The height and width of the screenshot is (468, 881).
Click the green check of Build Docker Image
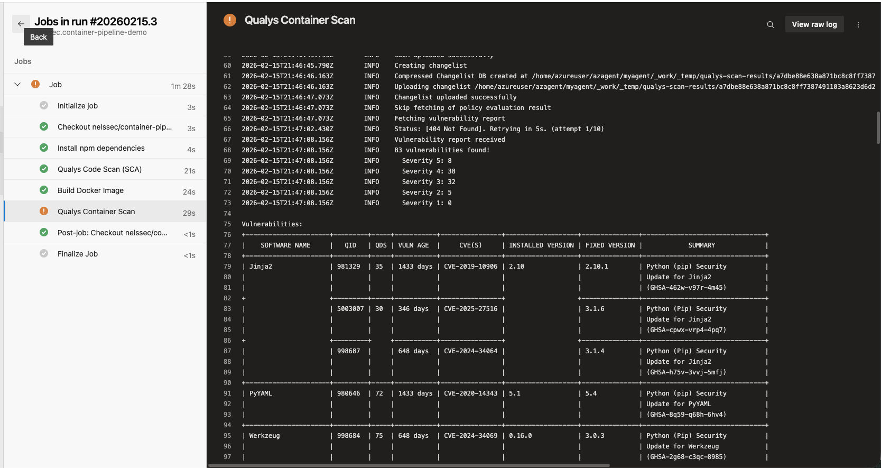pyautogui.click(x=44, y=190)
